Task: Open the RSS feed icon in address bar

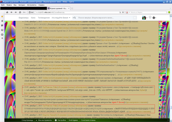Action: tap(120, 12)
